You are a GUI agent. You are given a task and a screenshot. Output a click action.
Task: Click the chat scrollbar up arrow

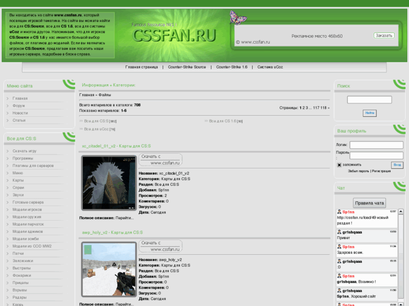point(401,212)
